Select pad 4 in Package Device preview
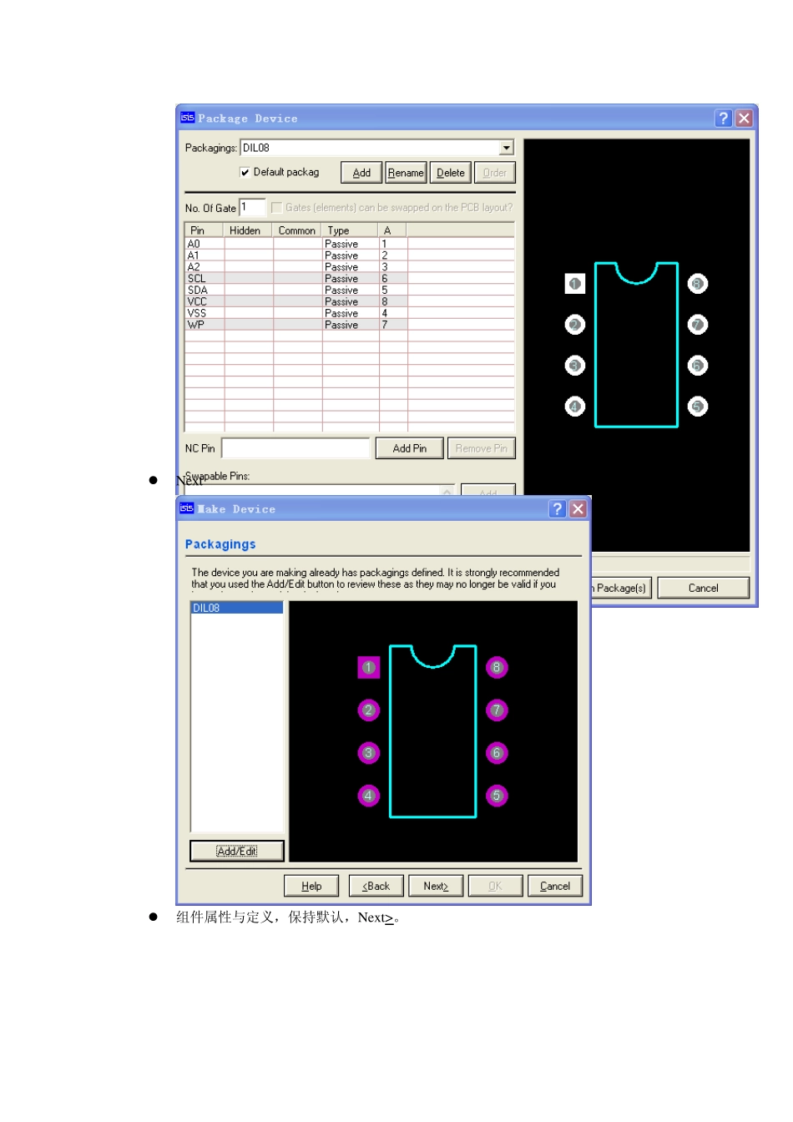 (575, 407)
